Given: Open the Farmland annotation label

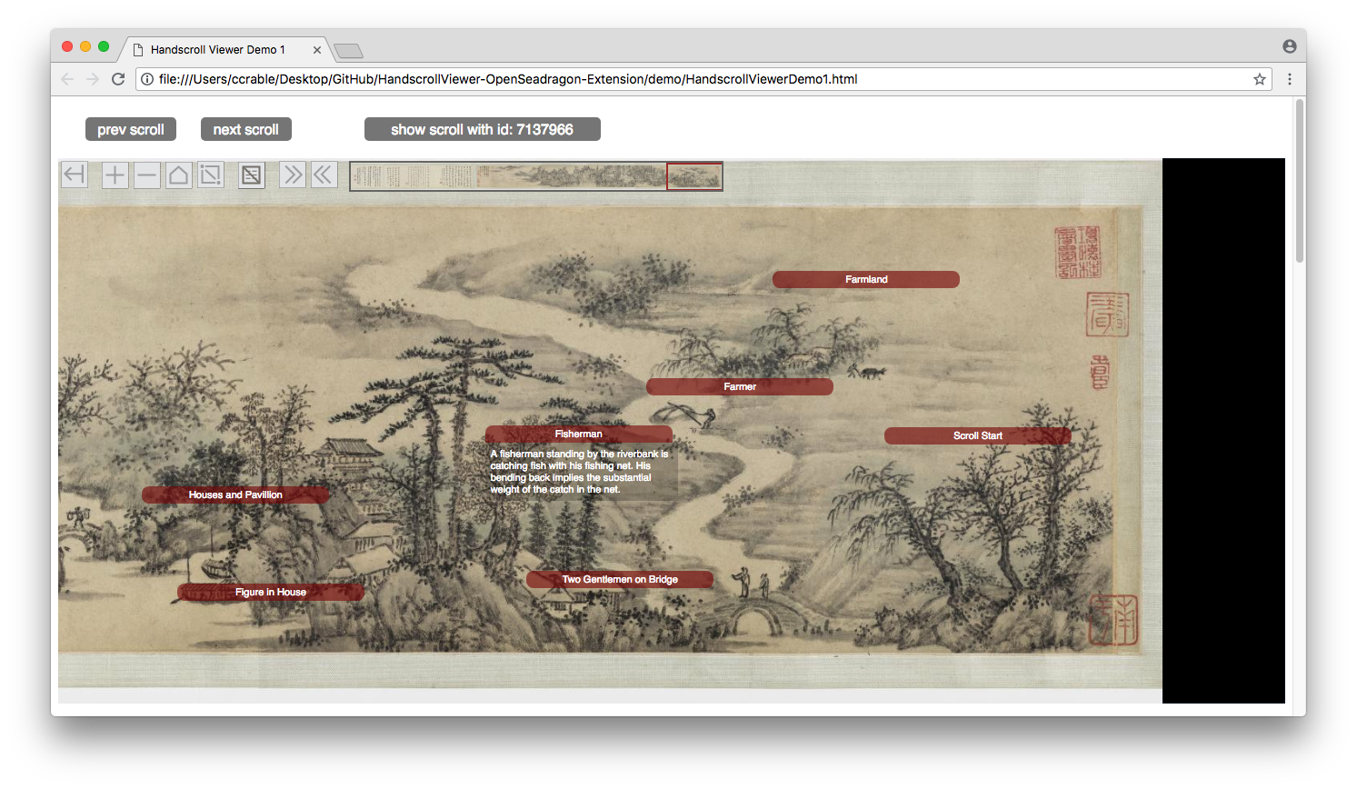Looking at the screenshot, I should point(866,279).
